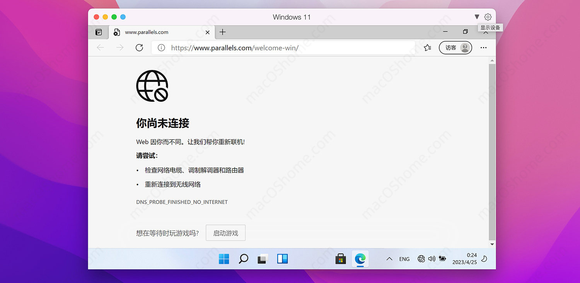Expand hidden icons in the system tray
Viewport: 580px width, 283px height.
[389, 259]
